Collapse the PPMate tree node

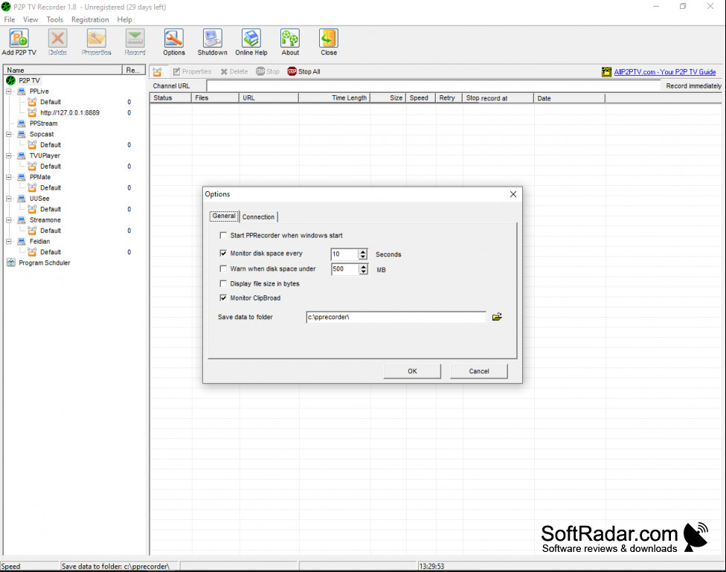pyautogui.click(x=8, y=177)
